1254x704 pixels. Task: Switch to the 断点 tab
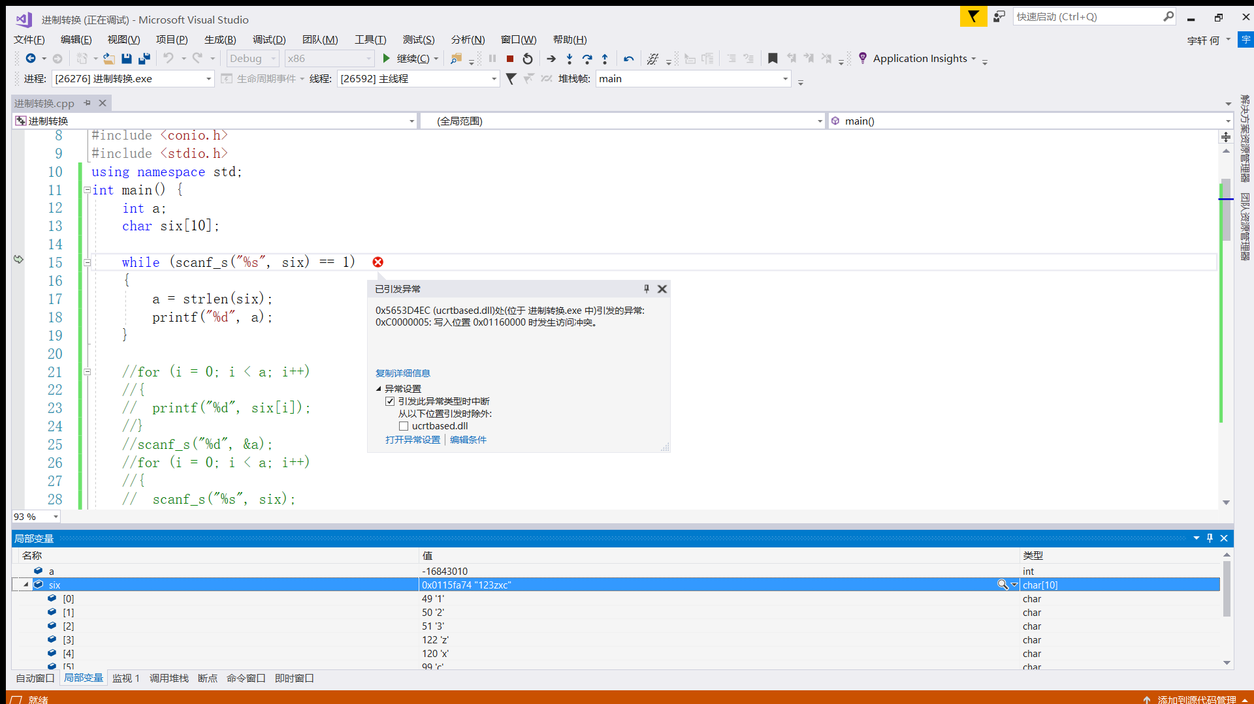[207, 679]
